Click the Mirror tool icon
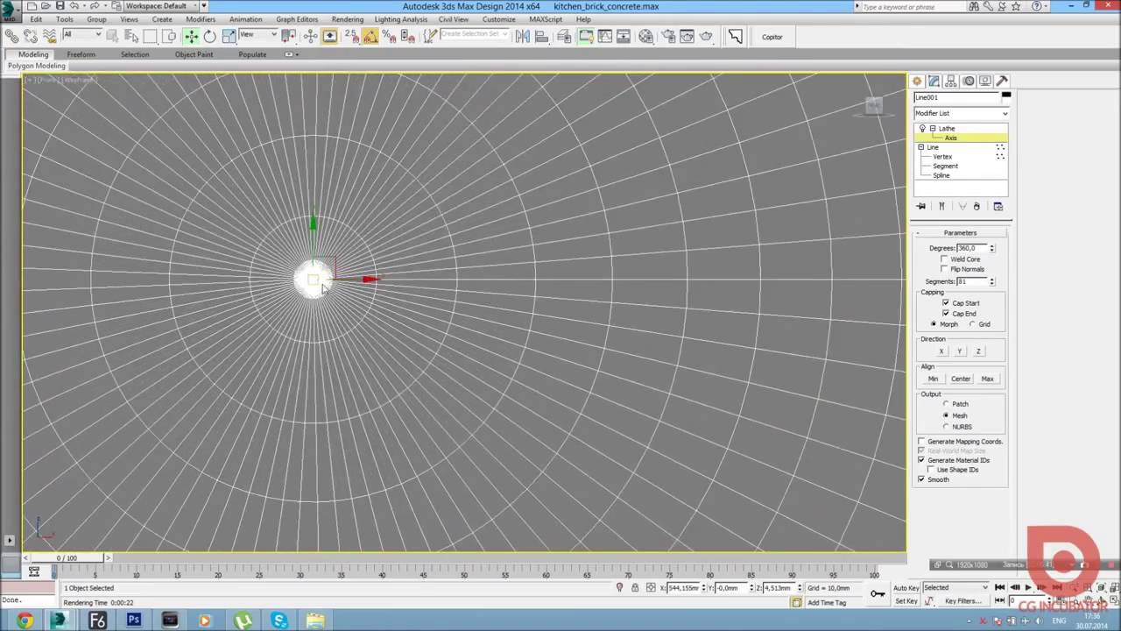The height and width of the screenshot is (631, 1121). (523, 36)
